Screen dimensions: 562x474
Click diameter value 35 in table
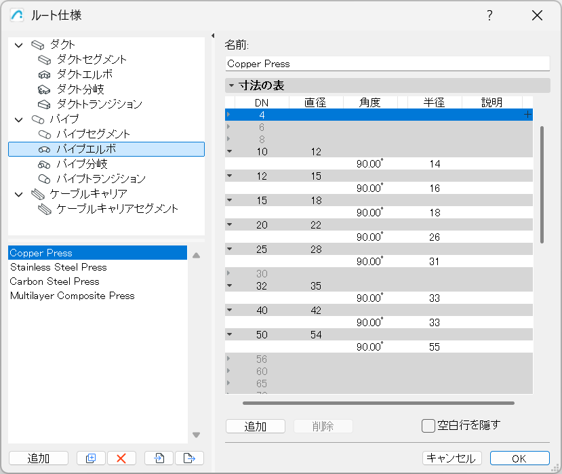click(x=316, y=285)
